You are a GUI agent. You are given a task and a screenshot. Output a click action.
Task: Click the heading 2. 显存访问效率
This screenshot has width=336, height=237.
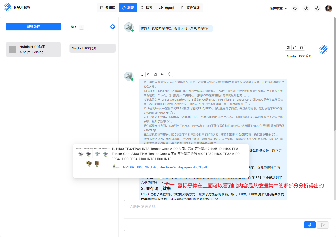click(x=156, y=188)
